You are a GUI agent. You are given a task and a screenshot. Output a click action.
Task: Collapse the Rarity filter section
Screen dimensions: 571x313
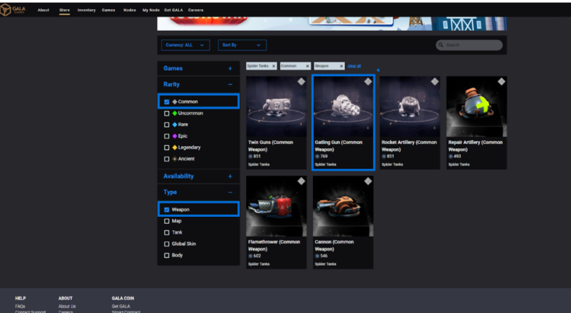[x=230, y=84]
